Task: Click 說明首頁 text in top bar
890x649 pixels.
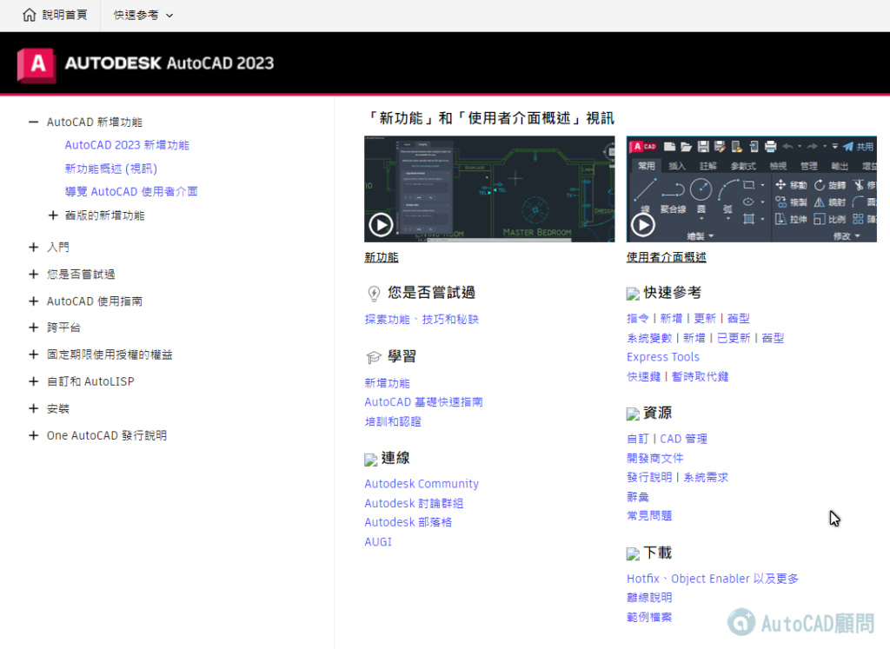Action: (64, 15)
